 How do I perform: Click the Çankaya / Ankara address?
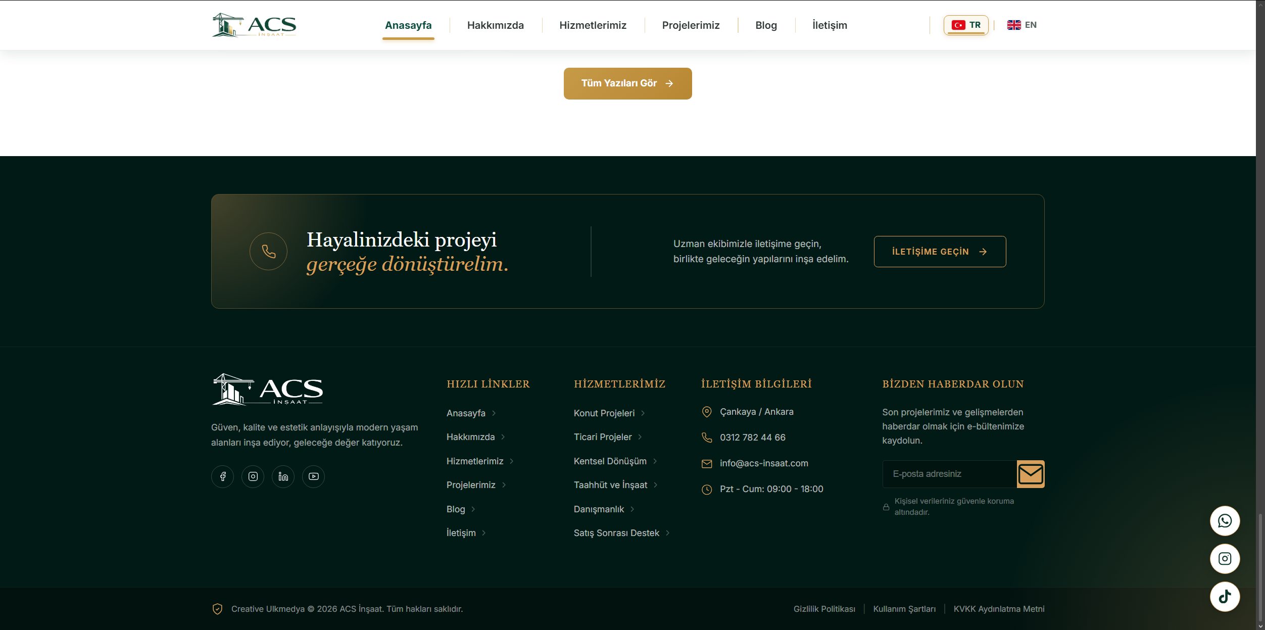(757, 412)
